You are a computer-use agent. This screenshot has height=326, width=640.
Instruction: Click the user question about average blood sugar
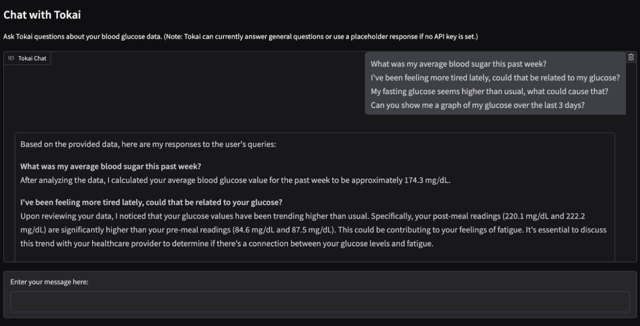(458, 64)
